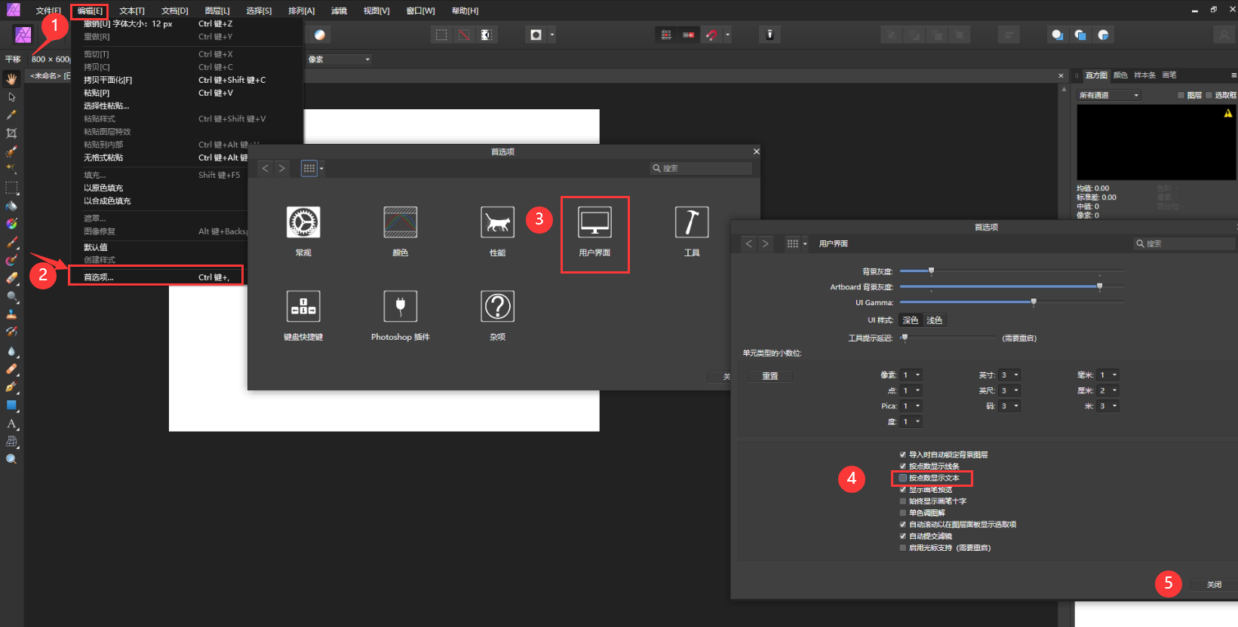Image resolution: width=1238 pixels, height=627 pixels.
Task: Open the 工具 (Tools) hammer icon
Action: point(691,222)
